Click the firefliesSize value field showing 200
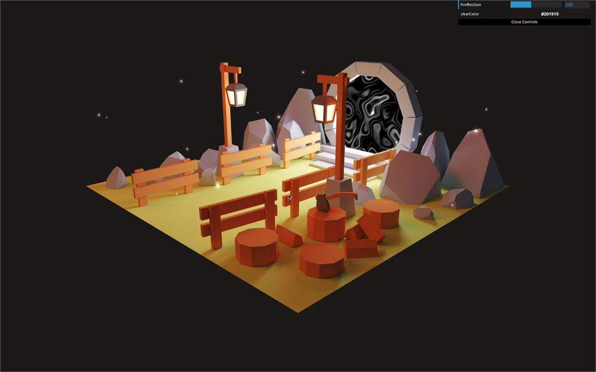596x372 pixels. click(576, 5)
